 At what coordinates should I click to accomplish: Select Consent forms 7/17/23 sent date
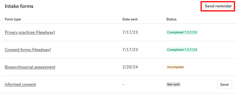130,50
